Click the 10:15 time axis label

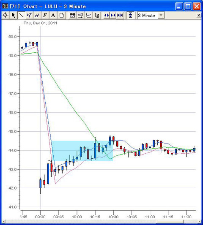[95, 217]
